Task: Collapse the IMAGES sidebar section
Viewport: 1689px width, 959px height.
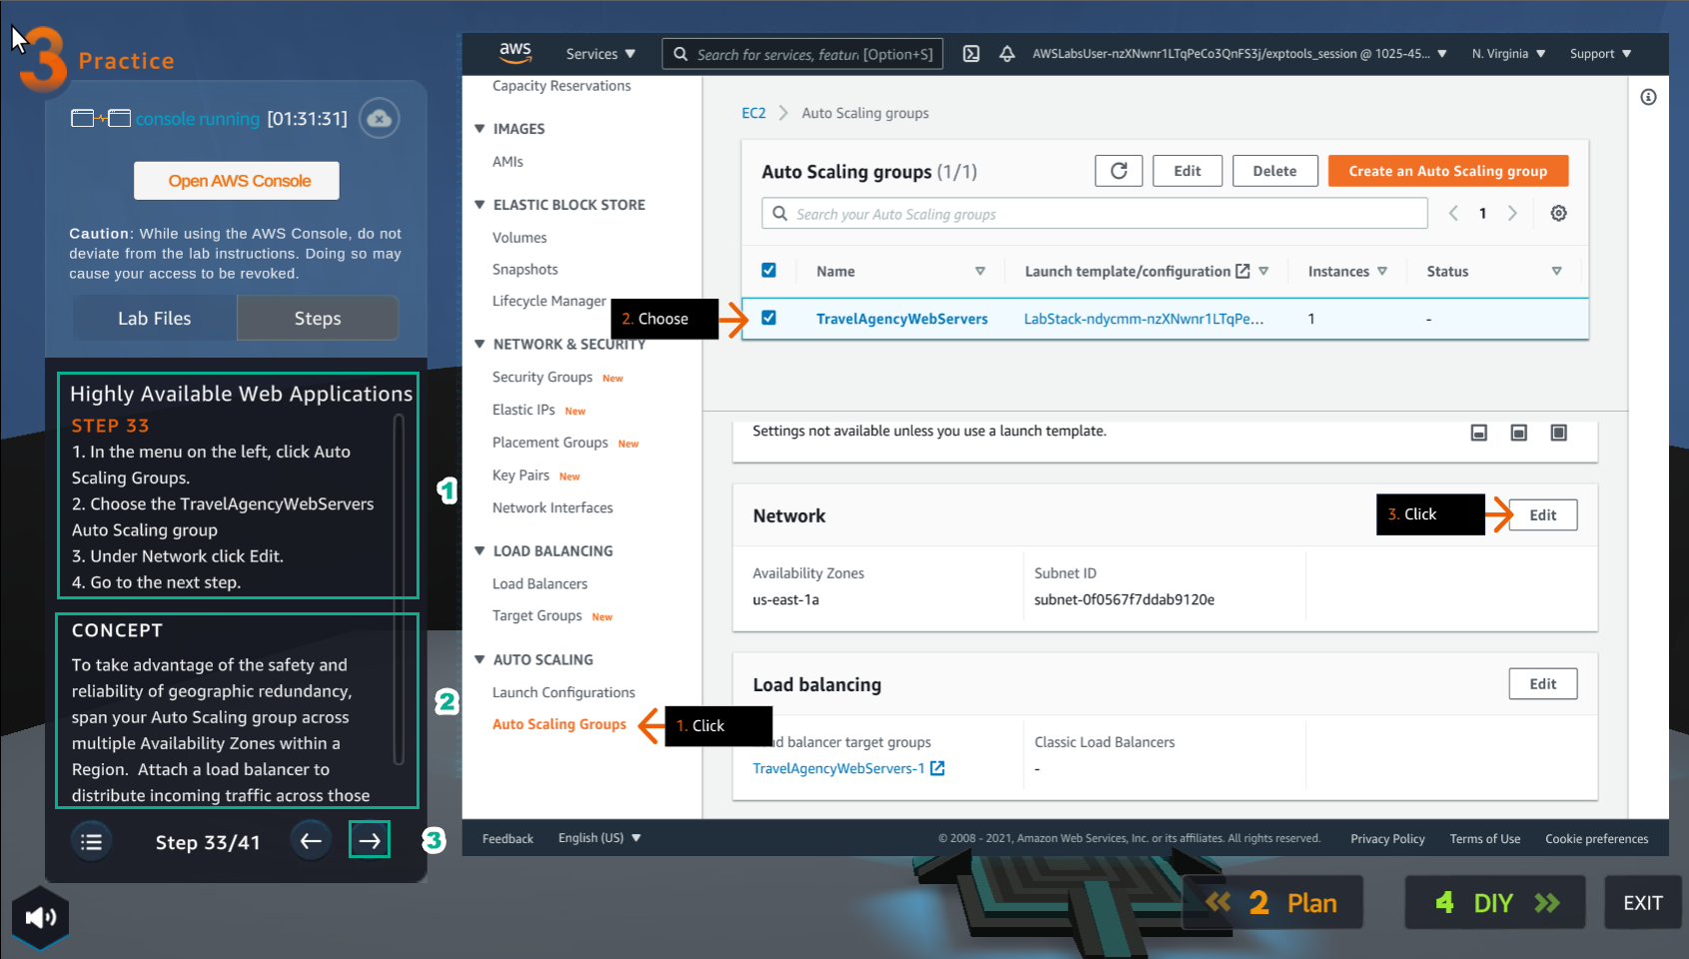Action: pyautogui.click(x=479, y=129)
